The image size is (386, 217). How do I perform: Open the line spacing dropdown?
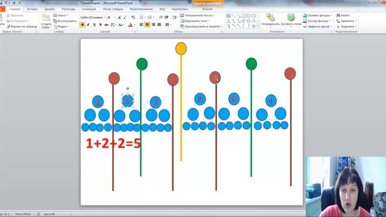click(x=175, y=17)
